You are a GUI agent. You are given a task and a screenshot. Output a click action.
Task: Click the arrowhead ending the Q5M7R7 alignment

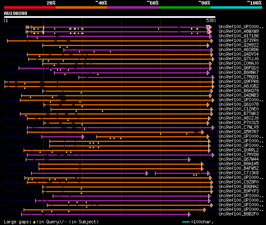(203, 132)
